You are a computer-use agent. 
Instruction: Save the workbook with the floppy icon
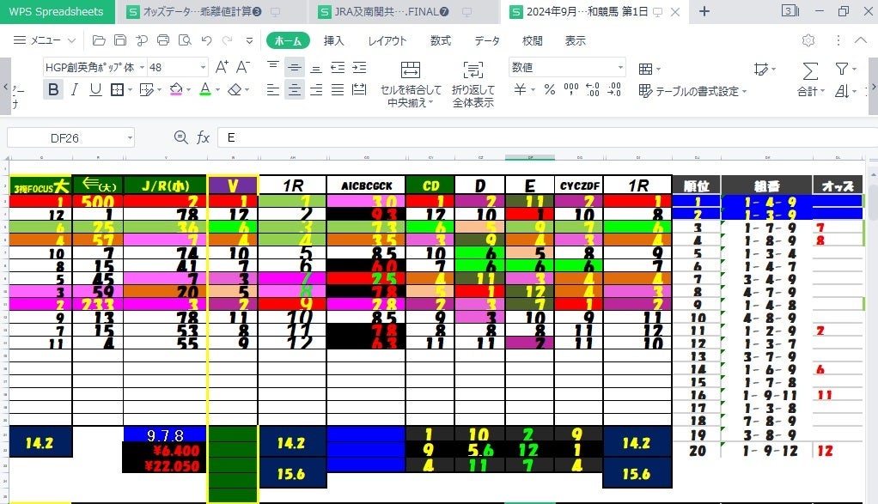pos(120,40)
